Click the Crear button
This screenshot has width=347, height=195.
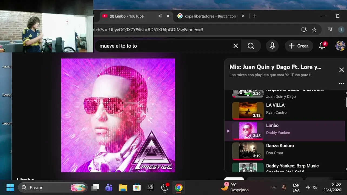point(299,46)
